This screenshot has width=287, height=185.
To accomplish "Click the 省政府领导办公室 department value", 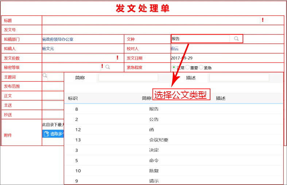I will tap(58, 39).
